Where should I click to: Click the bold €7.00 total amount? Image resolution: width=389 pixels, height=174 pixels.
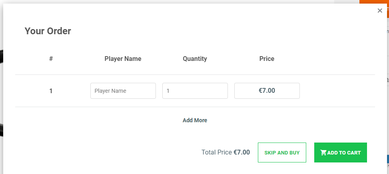(241, 152)
